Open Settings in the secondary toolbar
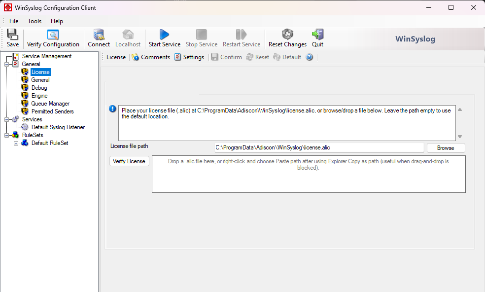Screen dimensions: 485x292 pyautogui.click(x=189, y=57)
